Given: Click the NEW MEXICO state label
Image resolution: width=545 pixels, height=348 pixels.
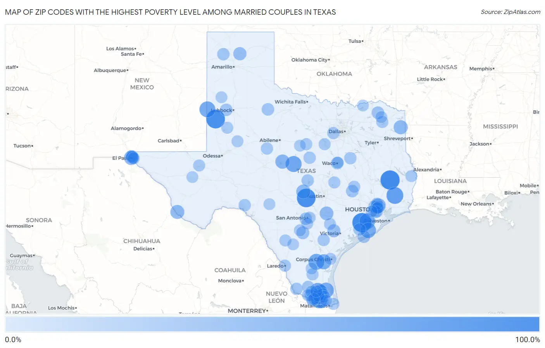Looking at the screenshot, I should click(x=142, y=84).
